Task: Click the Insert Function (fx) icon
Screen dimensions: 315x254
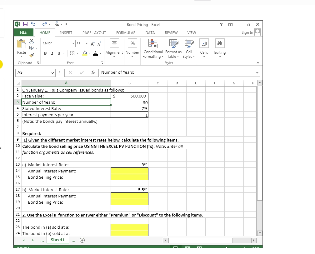Action: [93, 72]
